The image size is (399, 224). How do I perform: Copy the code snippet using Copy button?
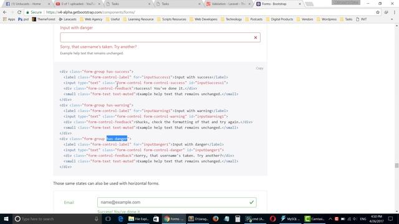259,68
